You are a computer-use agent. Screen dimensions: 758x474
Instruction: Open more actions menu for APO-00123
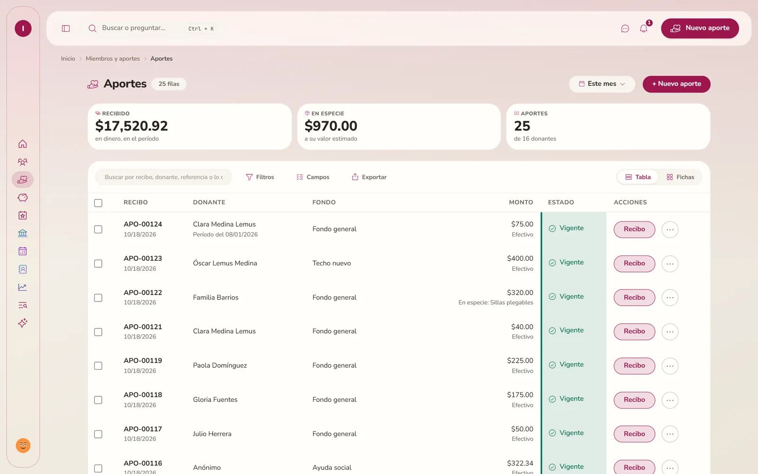click(670, 264)
